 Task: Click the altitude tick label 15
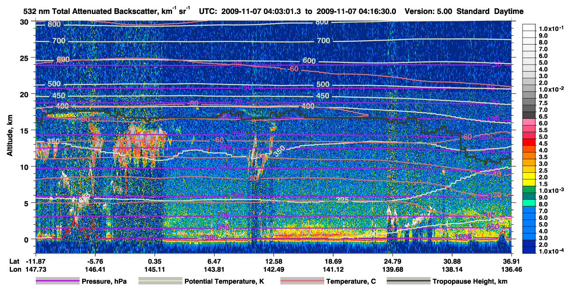[x=25, y=130]
